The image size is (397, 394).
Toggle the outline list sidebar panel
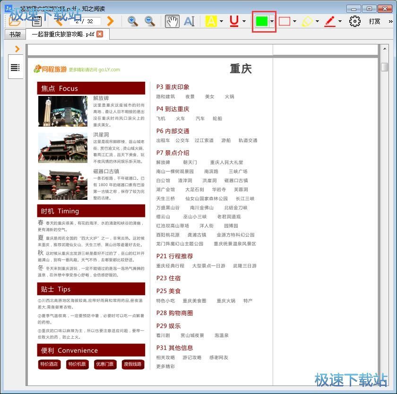(x=15, y=68)
